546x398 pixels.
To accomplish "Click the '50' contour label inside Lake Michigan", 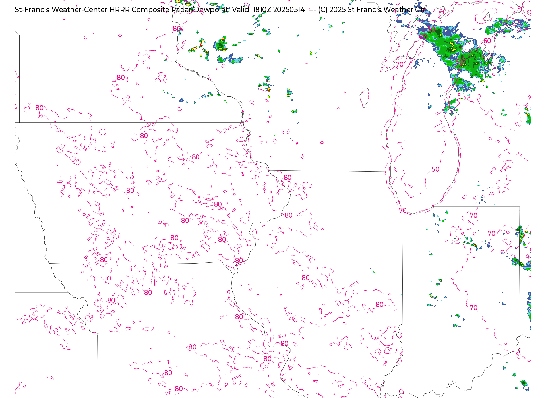I will pyautogui.click(x=435, y=169).
